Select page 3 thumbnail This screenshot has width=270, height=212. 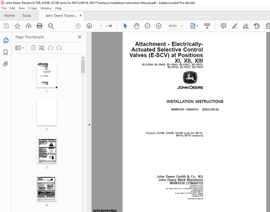click(47, 150)
